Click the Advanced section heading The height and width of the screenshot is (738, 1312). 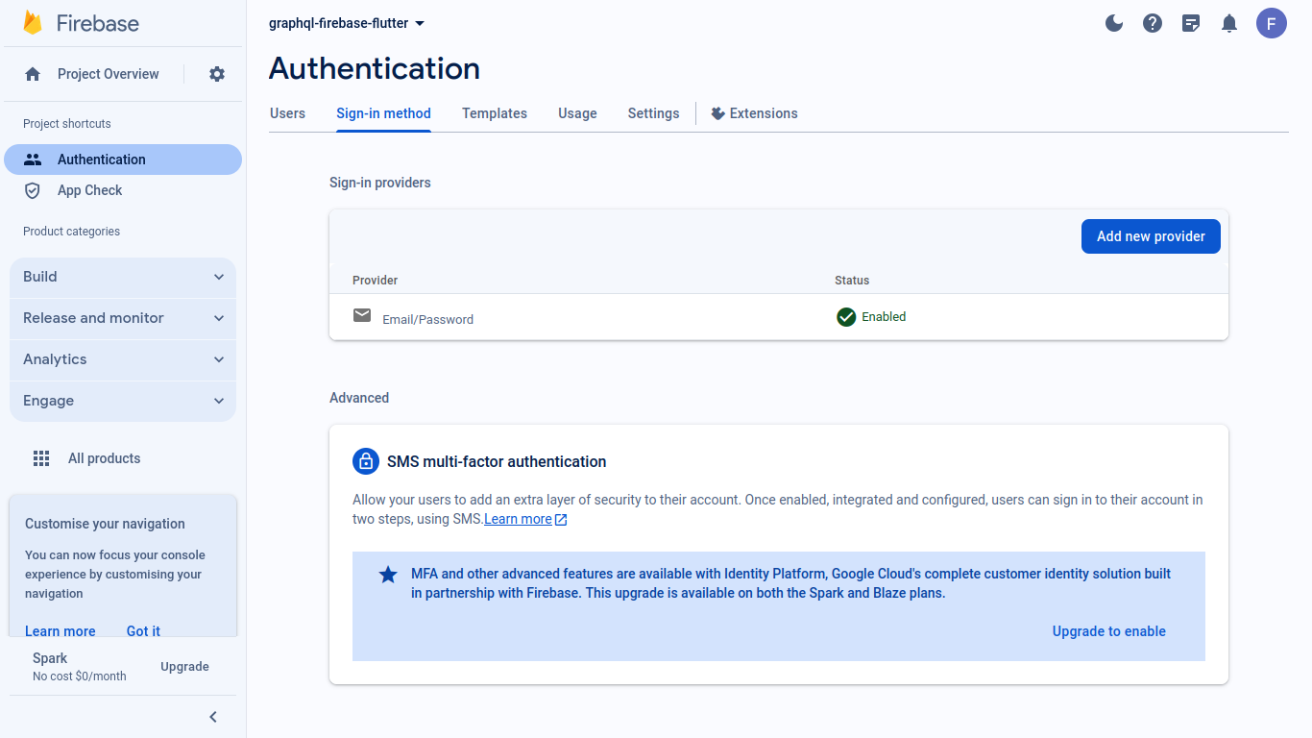359,398
